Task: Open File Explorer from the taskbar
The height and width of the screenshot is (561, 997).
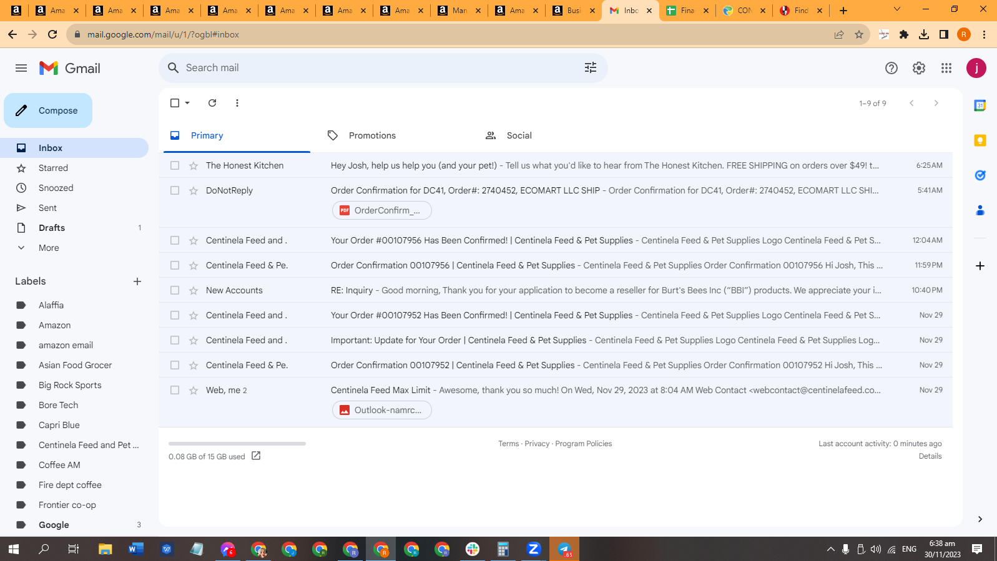Action: click(x=105, y=549)
